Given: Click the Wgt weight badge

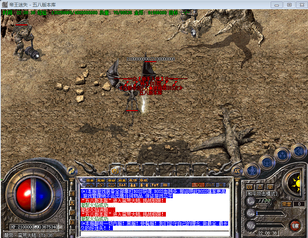Looking at the screenshot, I should click(251, 226).
